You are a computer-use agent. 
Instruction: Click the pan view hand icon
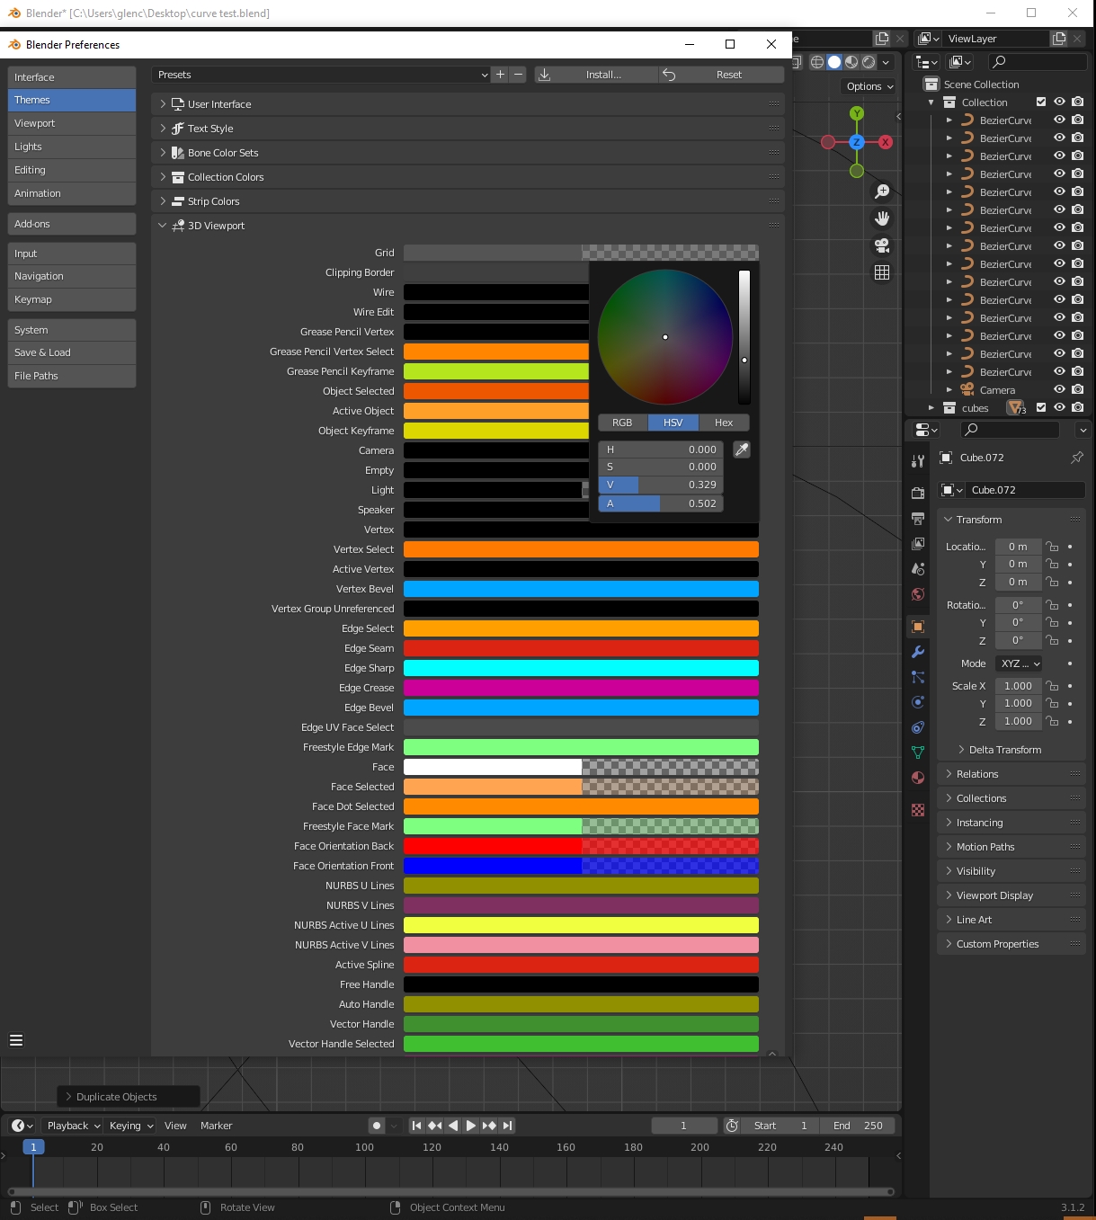click(x=882, y=218)
